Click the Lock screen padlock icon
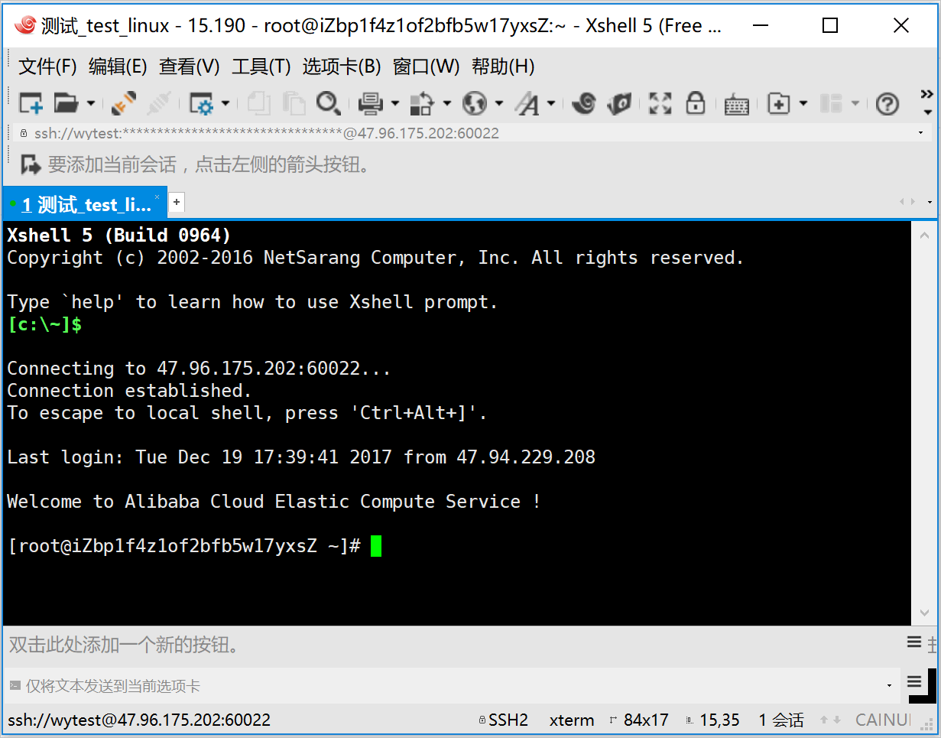The width and height of the screenshot is (941, 738). pos(695,103)
